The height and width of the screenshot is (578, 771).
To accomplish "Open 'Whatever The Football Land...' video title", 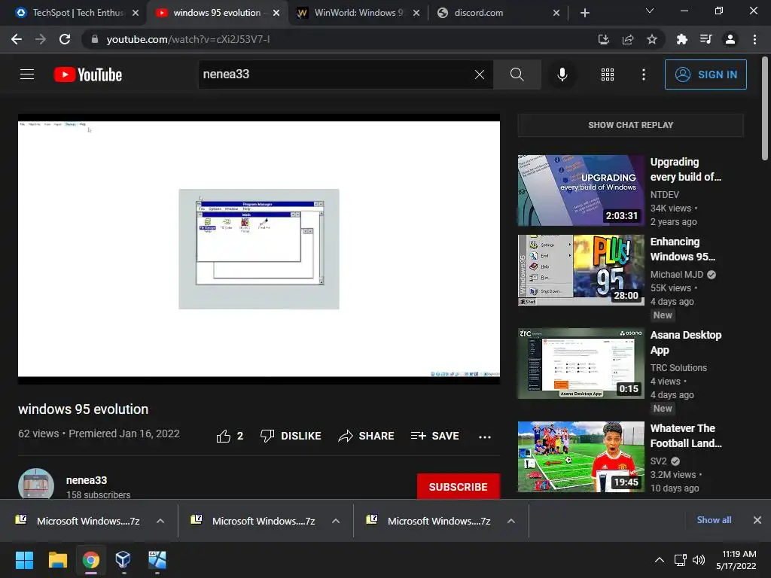I will pos(686,436).
